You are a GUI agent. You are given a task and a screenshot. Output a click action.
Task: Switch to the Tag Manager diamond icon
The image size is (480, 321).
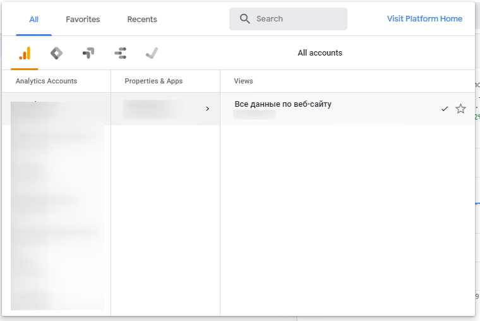pyautogui.click(x=56, y=54)
